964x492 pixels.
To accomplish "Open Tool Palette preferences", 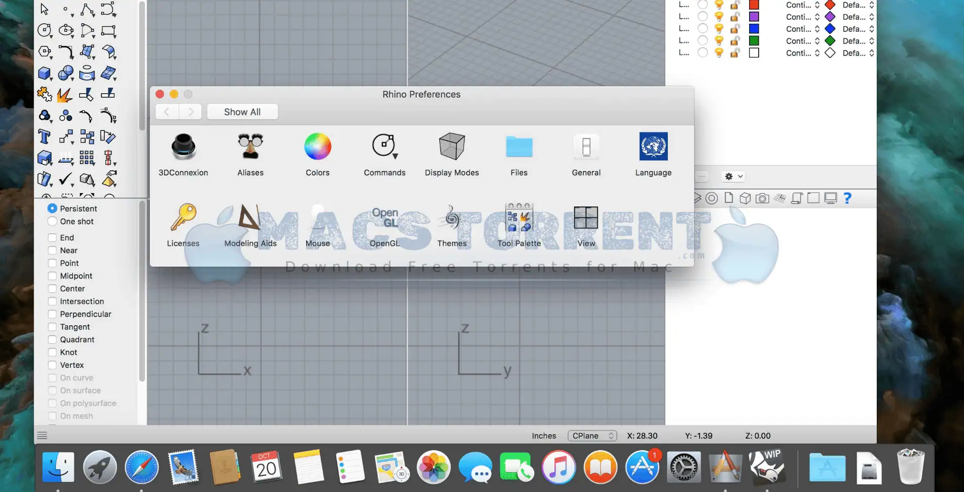I will pos(519,225).
